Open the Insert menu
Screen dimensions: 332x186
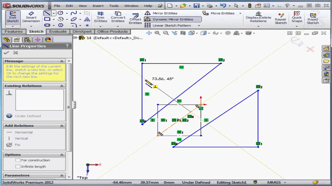(98, 6)
